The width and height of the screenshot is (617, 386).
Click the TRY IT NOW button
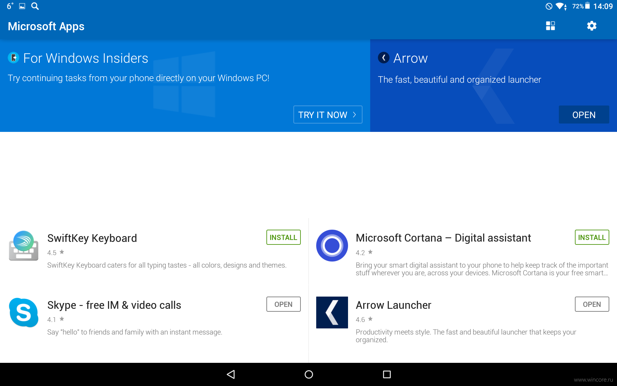click(x=328, y=115)
